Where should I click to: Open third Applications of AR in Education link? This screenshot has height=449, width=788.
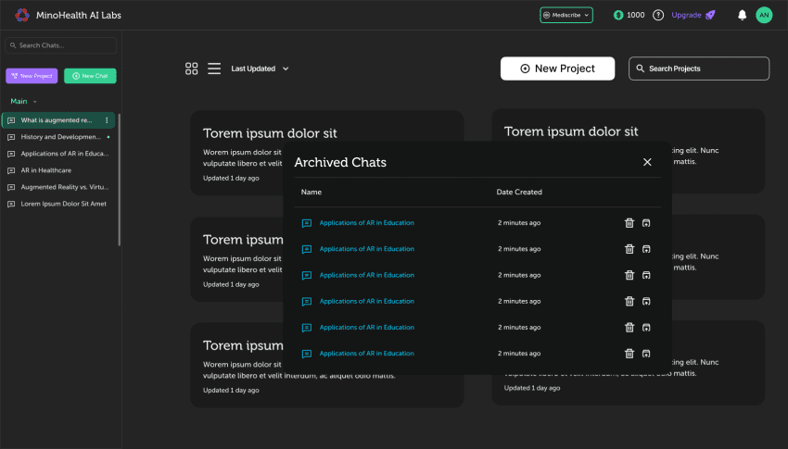tap(366, 275)
